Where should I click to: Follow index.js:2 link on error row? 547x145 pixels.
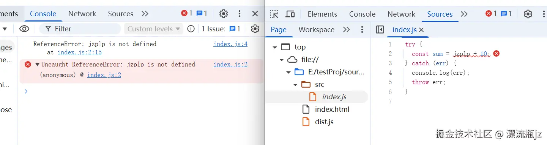click(230, 65)
